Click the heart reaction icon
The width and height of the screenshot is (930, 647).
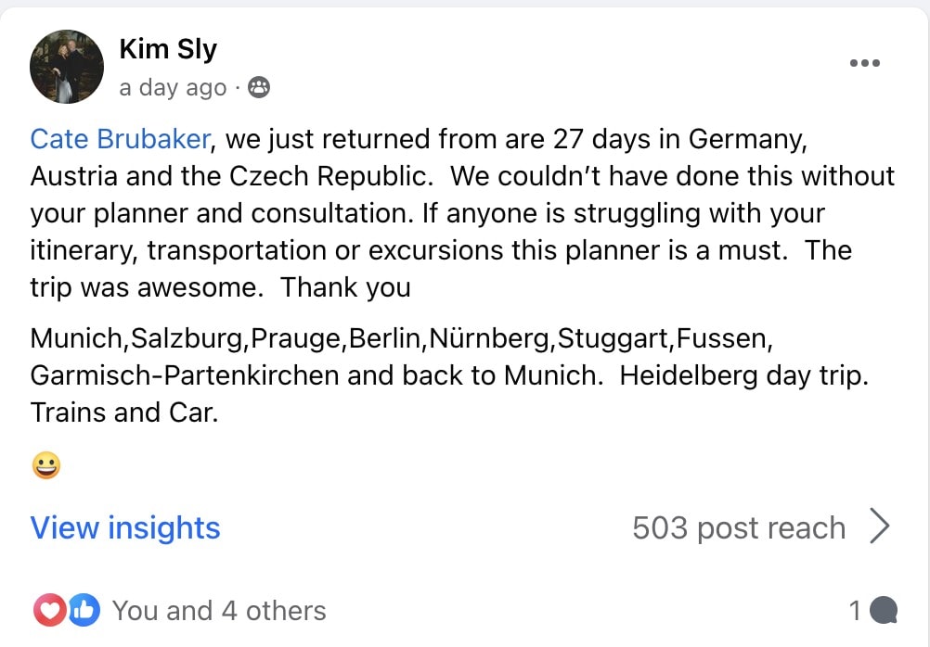pyautogui.click(x=48, y=610)
